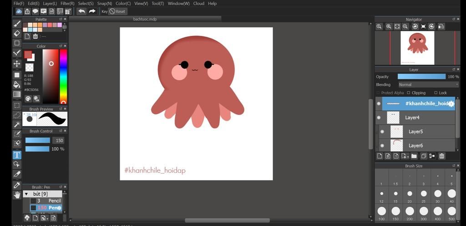Open the Filter(R) menu
The height and width of the screenshot is (226, 466).
click(x=67, y=4)
